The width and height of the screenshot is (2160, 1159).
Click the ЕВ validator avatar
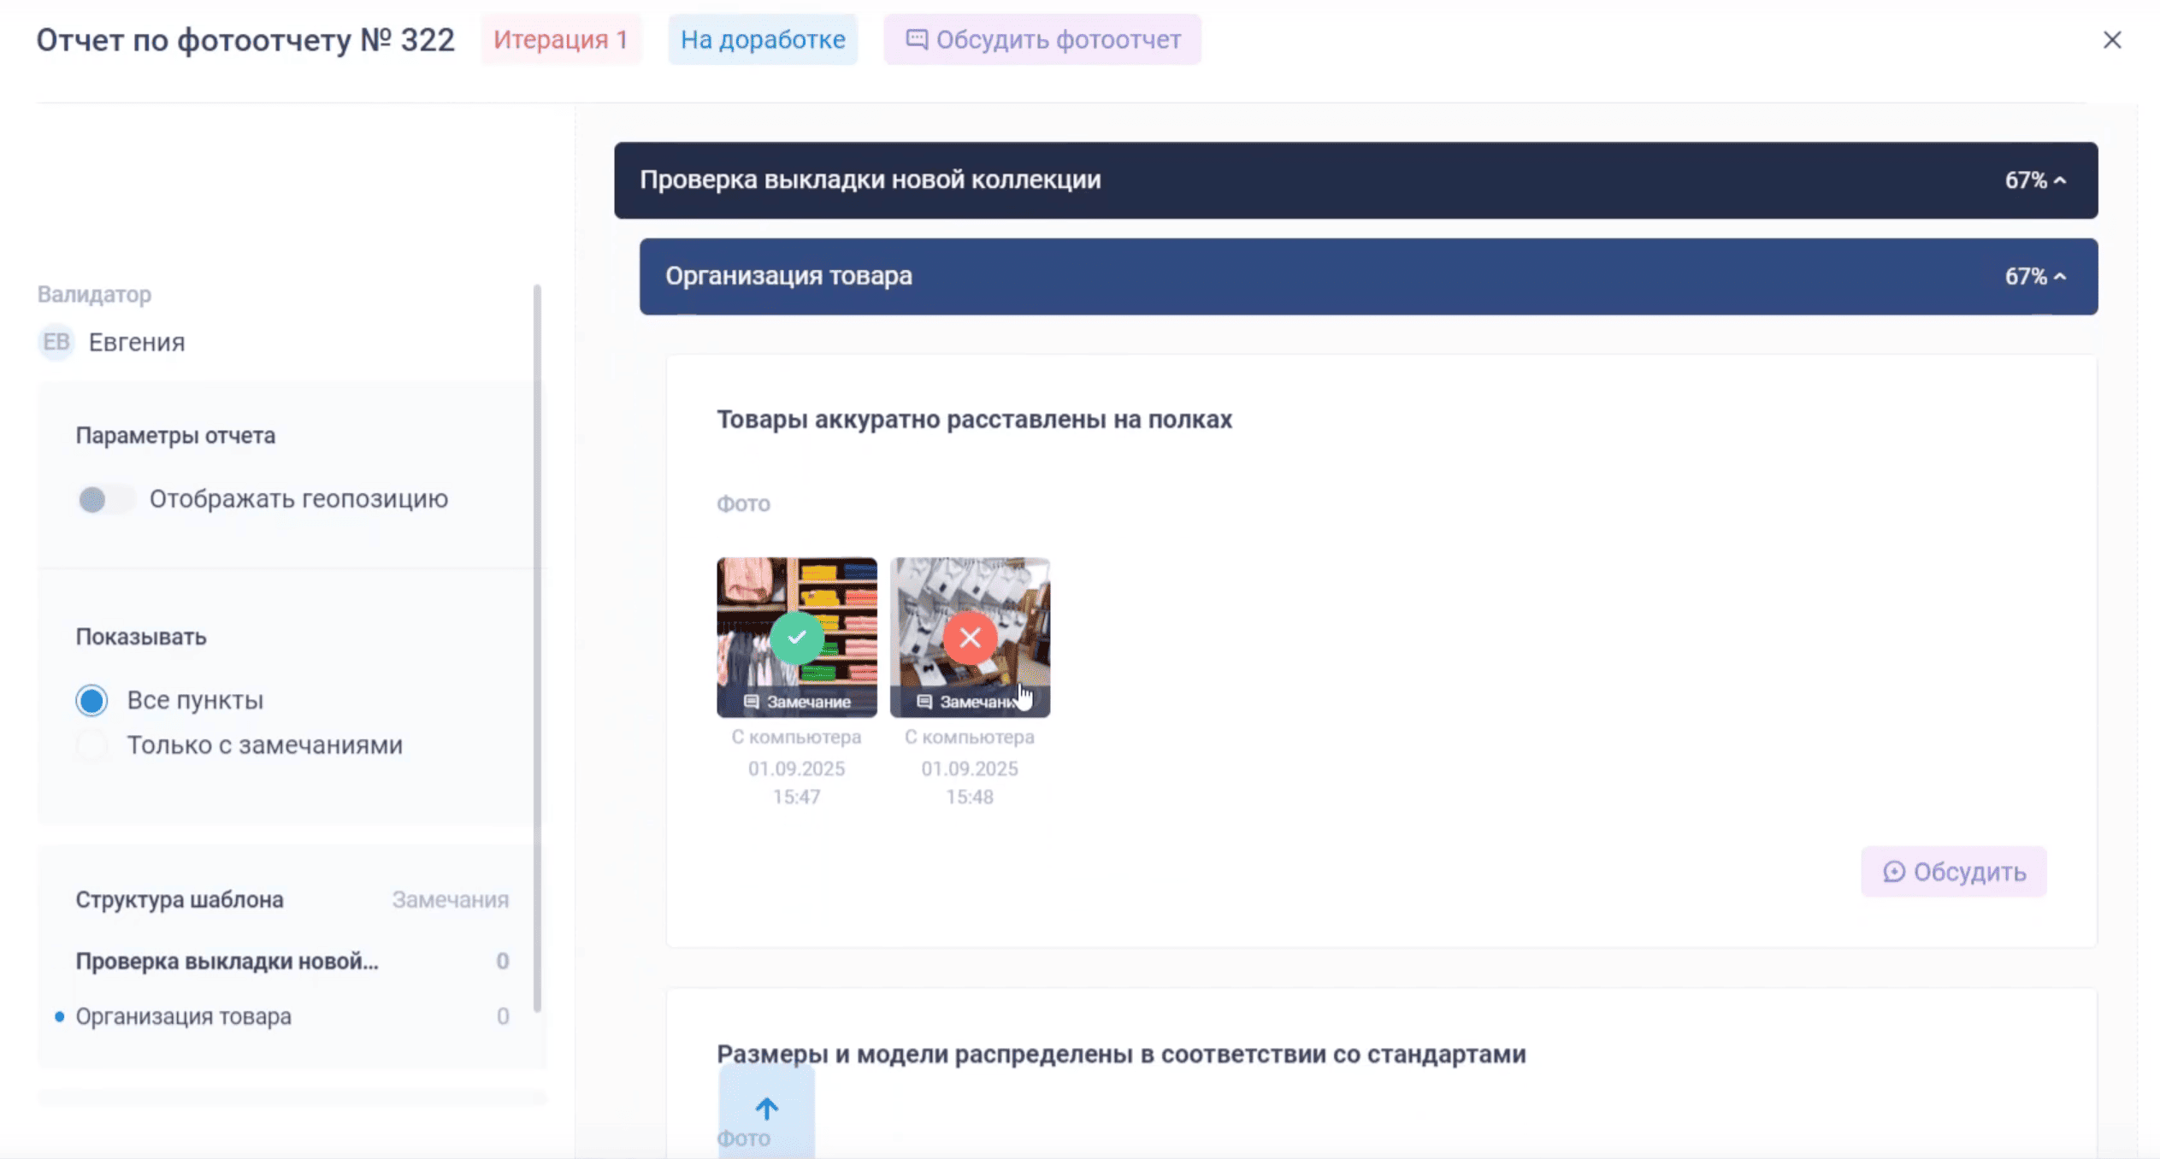click(x=56, y=342)
